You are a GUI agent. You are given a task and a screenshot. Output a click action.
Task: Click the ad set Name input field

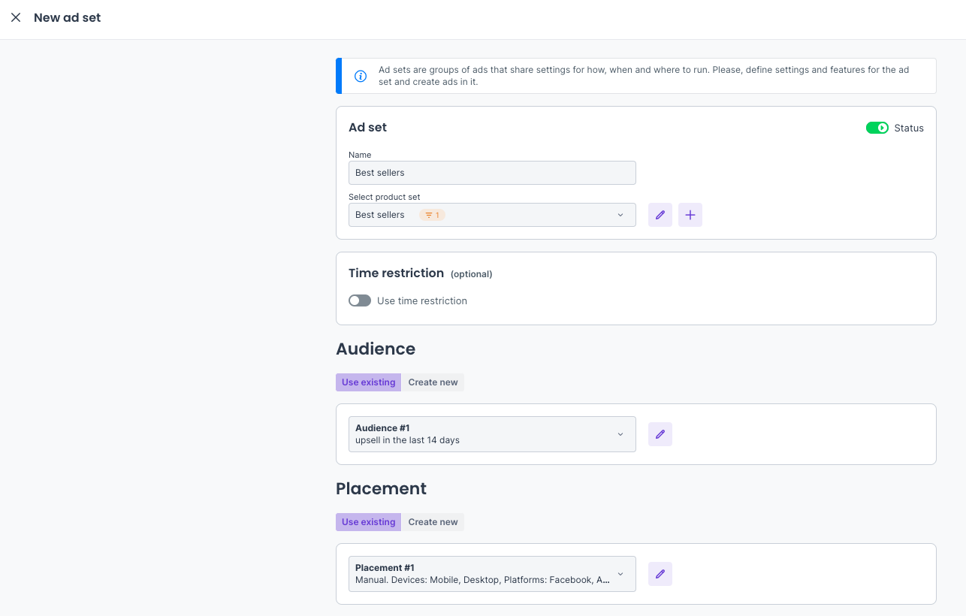pos(492,173)
